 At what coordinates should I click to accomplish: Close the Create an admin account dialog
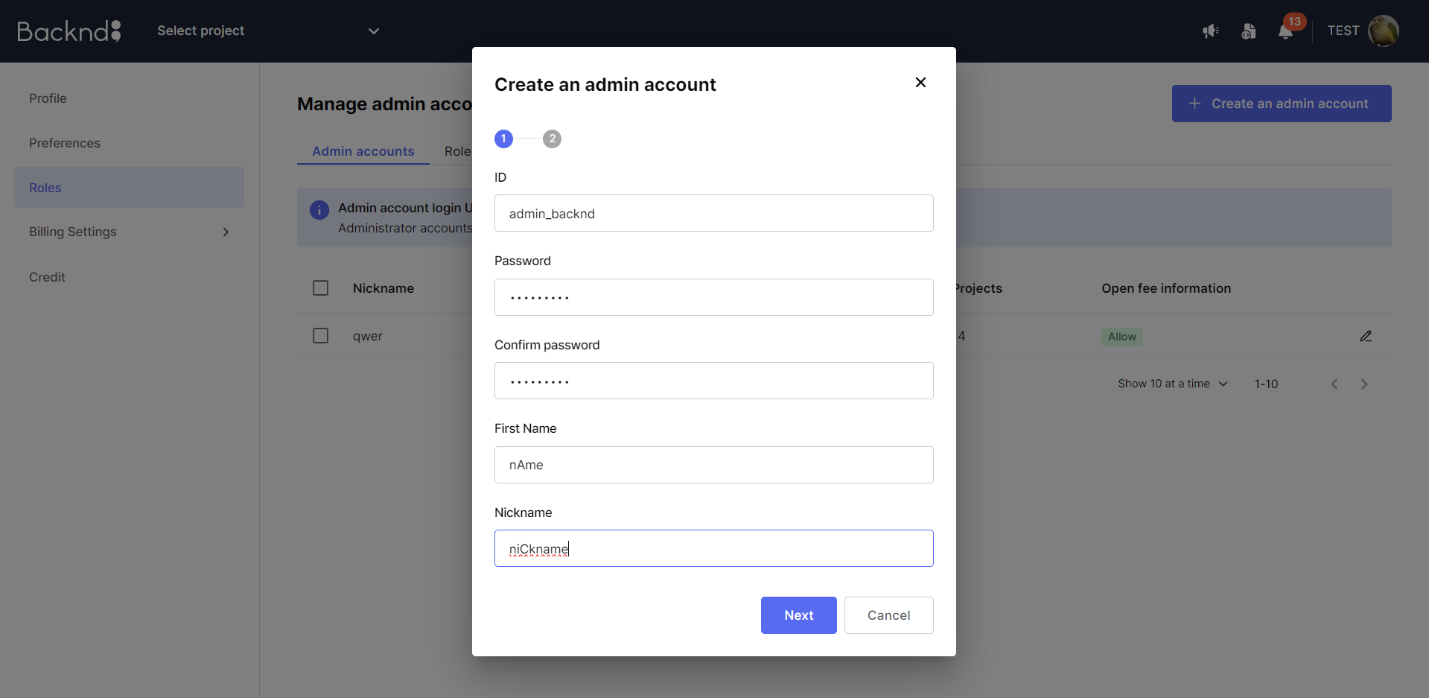[x=920, y=83]
